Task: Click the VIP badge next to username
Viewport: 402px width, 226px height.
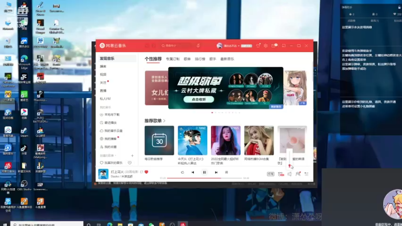Action: coord(246,46)
